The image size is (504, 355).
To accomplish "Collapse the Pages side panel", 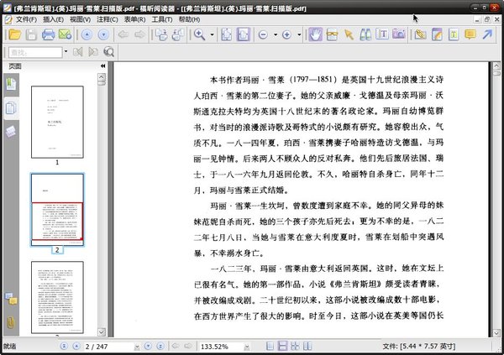I will click(102, 65).
